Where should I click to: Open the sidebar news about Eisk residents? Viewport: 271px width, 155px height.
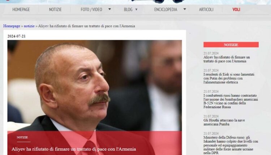(228, 78)
